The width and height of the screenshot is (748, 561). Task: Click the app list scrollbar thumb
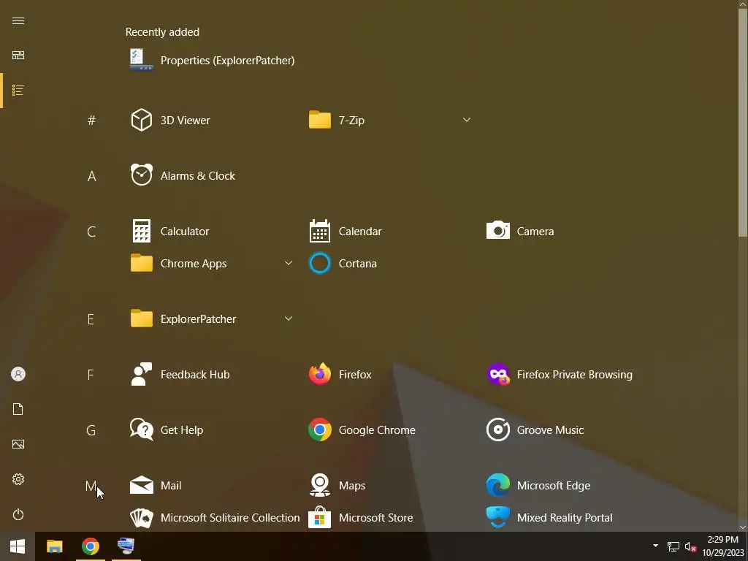click(x=743, y=122)
